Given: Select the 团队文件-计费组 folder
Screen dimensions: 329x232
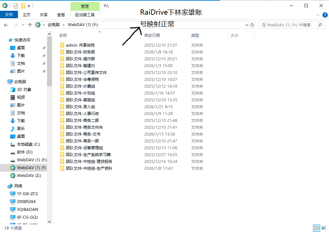Looking at the screenshot, I should point(80,86).
